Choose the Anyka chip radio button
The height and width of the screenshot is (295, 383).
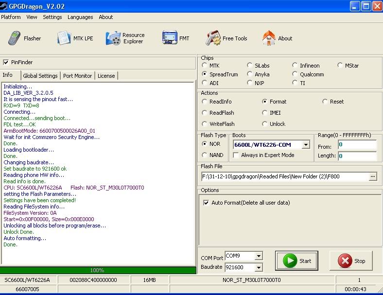[249, 74]
